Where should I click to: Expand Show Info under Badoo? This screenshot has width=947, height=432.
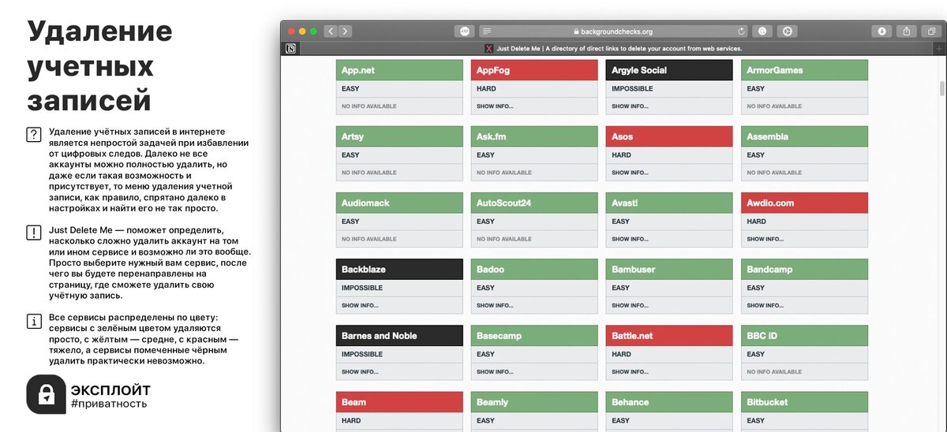495,305
